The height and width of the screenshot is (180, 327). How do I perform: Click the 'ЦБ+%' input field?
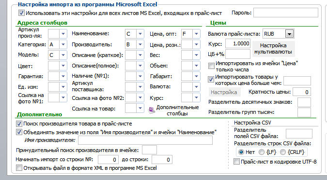(x=238, y=54)
